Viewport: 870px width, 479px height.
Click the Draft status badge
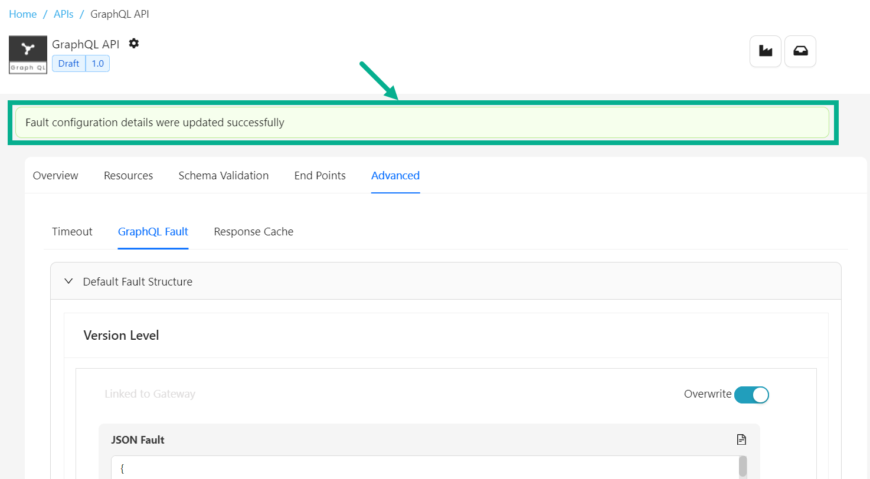68,64
